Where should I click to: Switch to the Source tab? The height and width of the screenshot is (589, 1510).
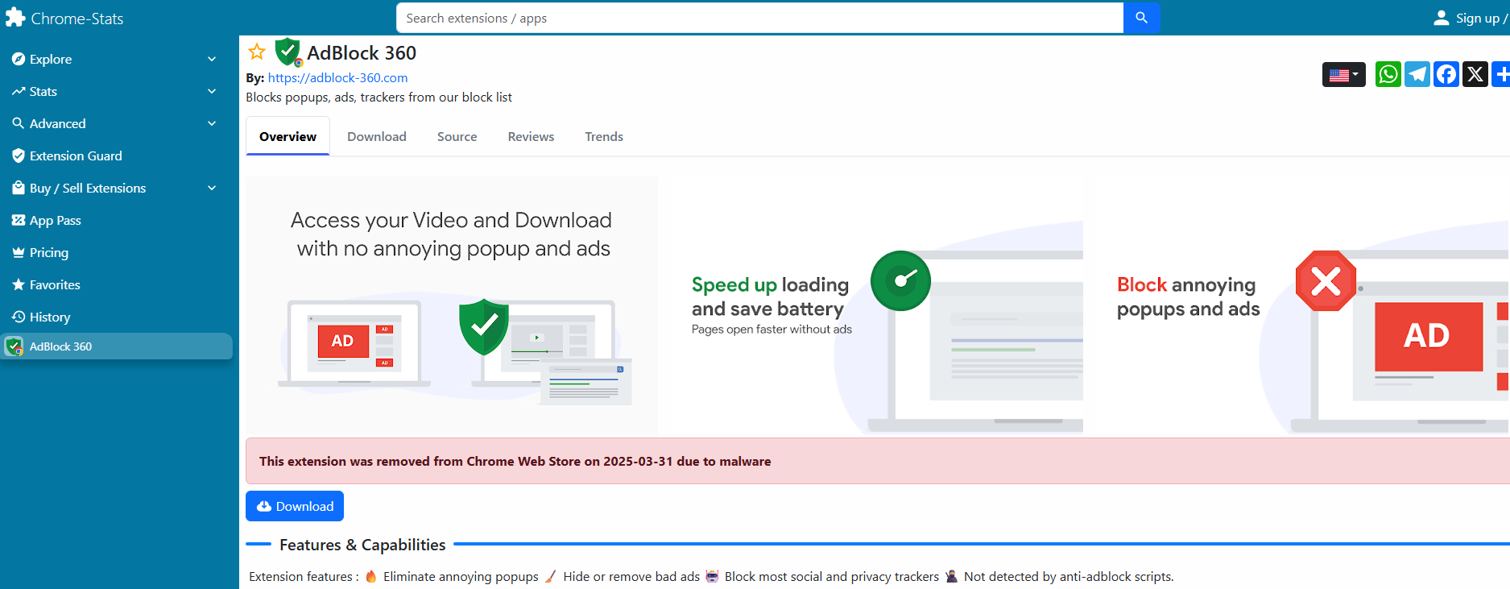click(x=457, y=136)
